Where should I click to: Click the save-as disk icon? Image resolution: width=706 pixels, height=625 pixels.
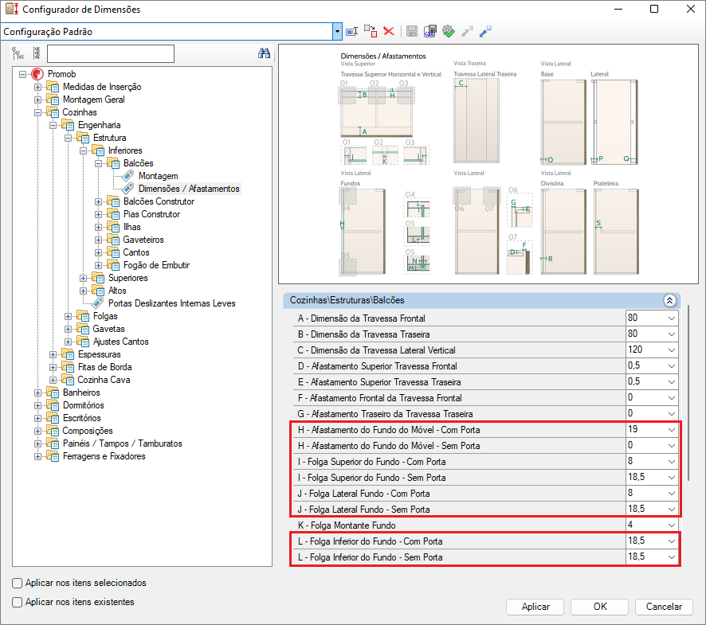[x=430, y=31]
